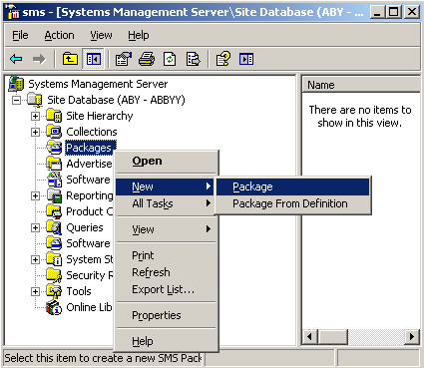Select the Collections label
This screenshot has height=368, width=424.
(x=92, y=132)
